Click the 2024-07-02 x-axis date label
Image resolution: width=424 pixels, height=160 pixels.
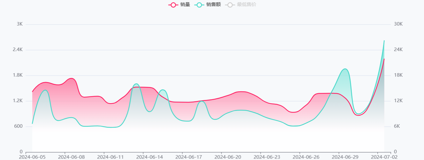384,157
